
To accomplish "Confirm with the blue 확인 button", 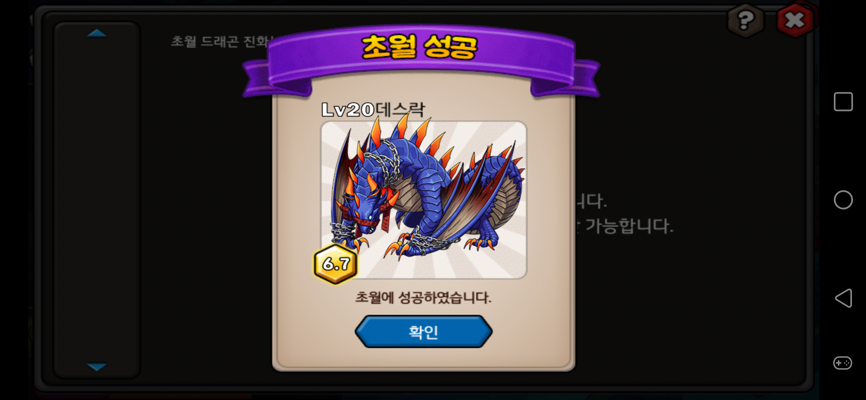I will [x=423, y=331].
